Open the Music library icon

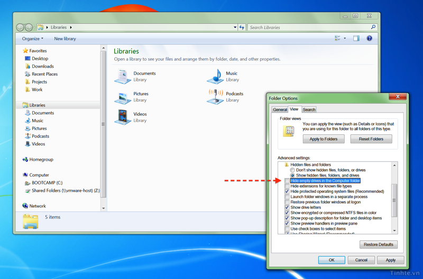click(x=215, y=77)
